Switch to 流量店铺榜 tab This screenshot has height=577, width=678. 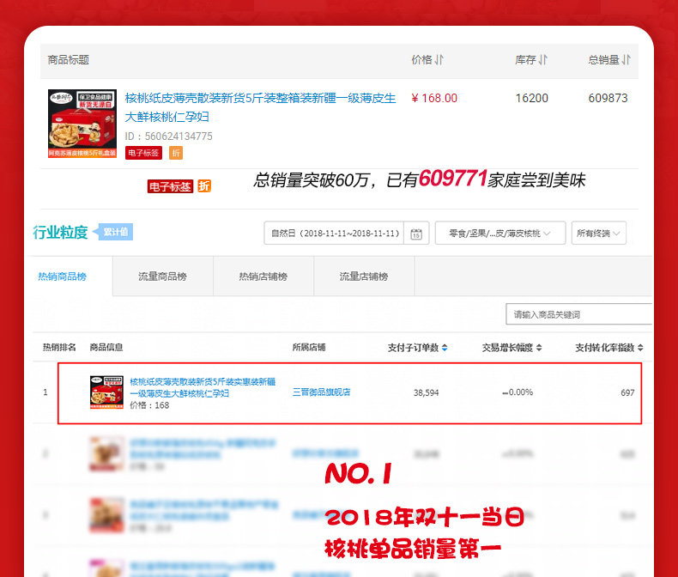364,276
